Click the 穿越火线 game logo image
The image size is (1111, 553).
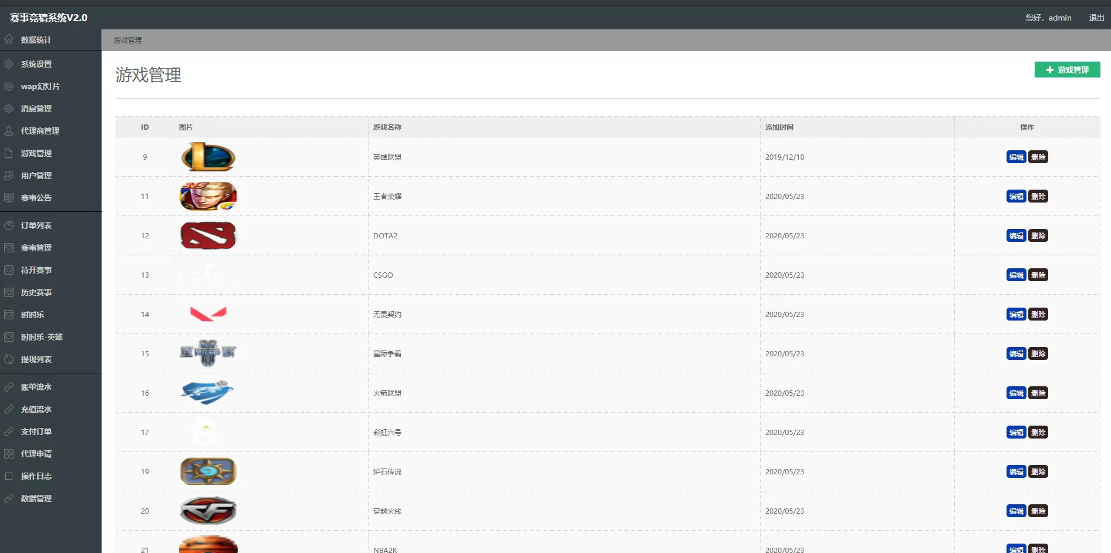[x=208, y=511]
